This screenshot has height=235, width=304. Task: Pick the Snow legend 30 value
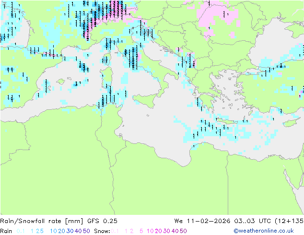[x=167, y=231]
